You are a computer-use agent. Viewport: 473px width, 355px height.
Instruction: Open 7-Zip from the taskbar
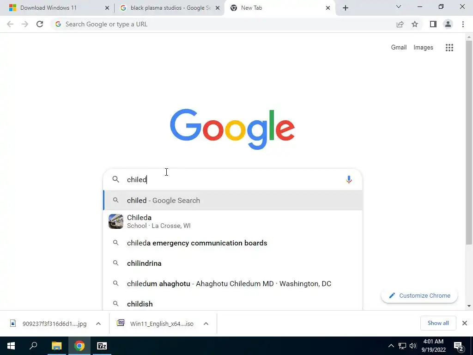click(102, 346)
